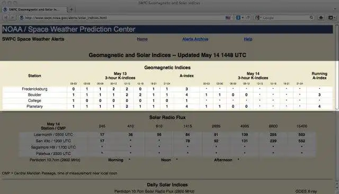Reload the page with the refresh icon

coord(248,17)
